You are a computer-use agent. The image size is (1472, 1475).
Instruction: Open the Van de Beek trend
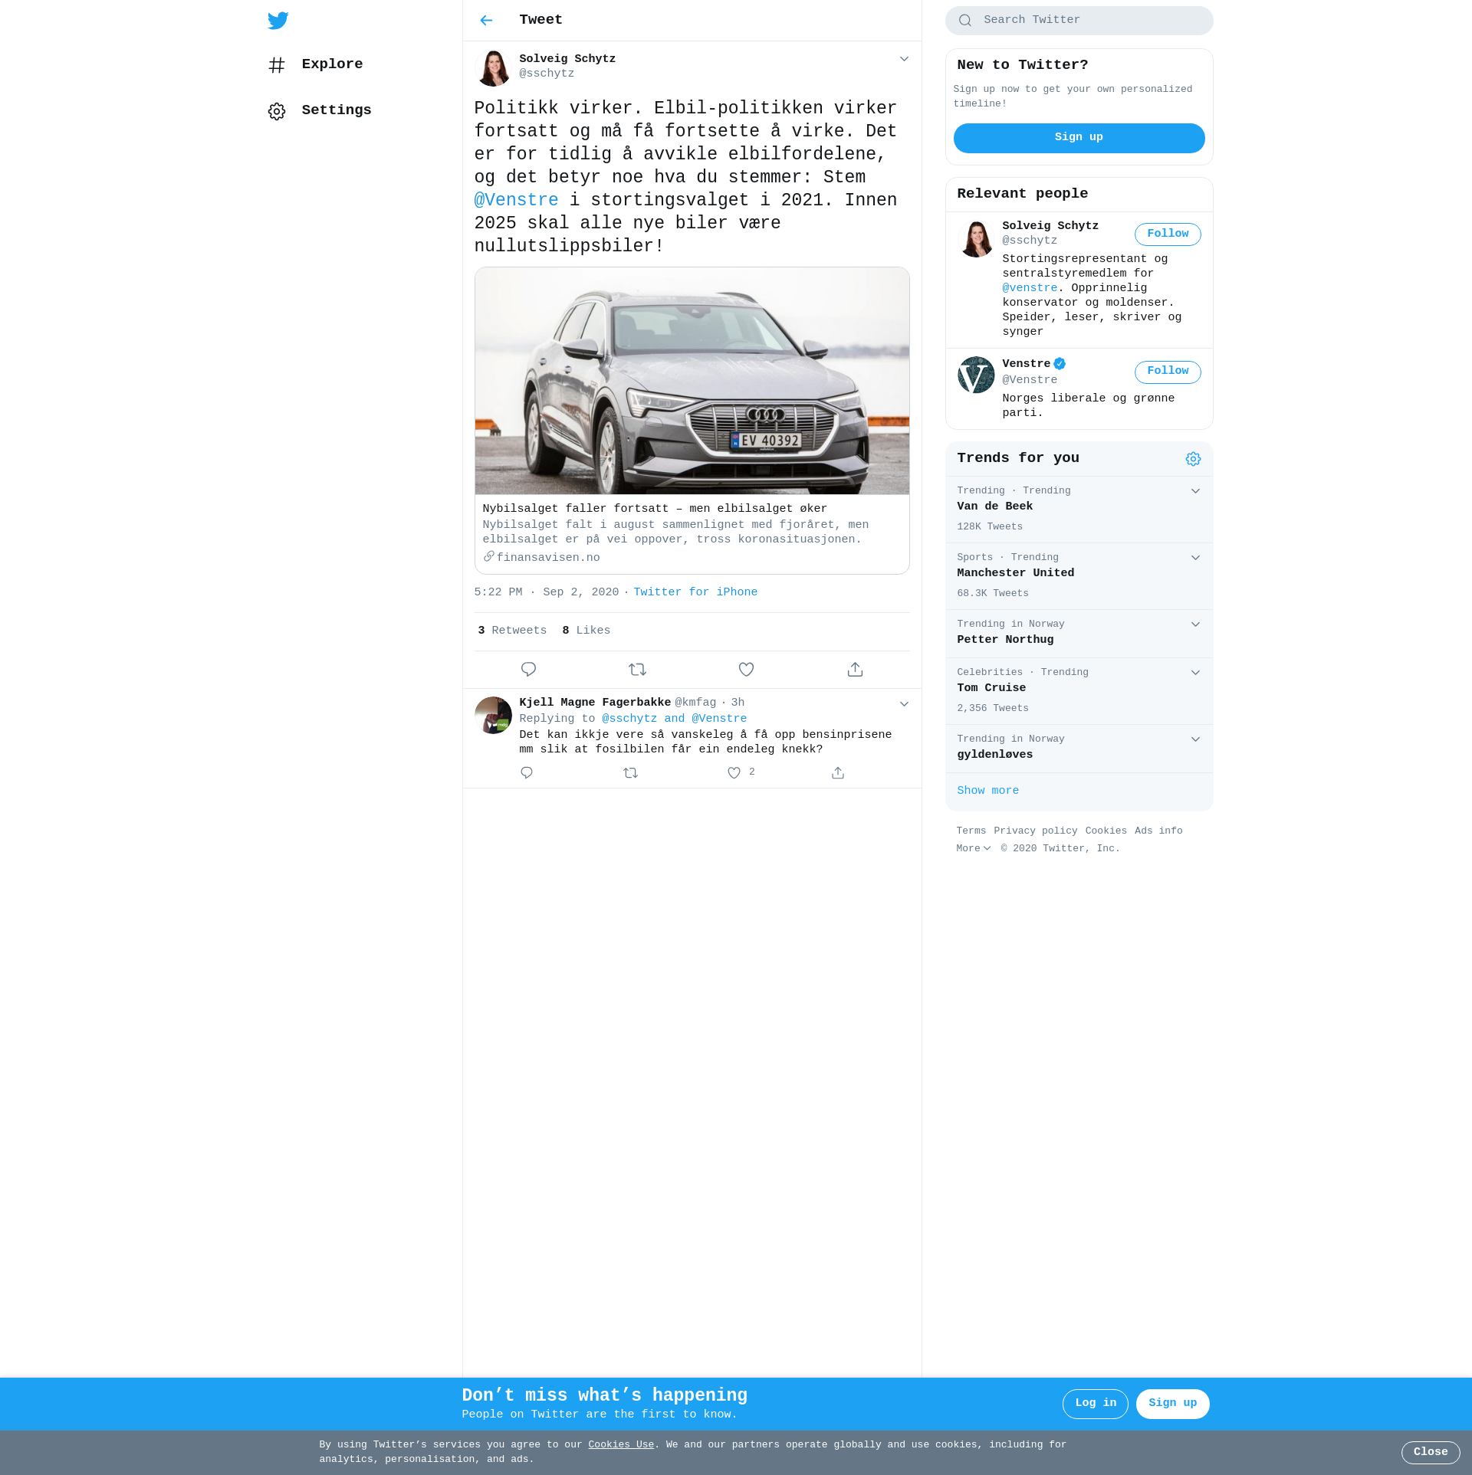tap(1079, 510)
